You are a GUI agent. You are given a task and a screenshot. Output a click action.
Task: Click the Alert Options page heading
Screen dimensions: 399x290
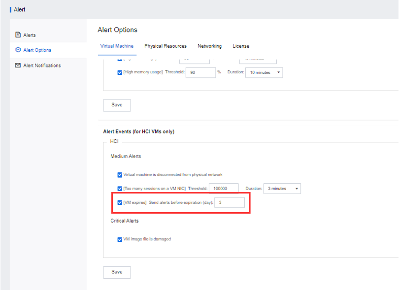[117, 30]
